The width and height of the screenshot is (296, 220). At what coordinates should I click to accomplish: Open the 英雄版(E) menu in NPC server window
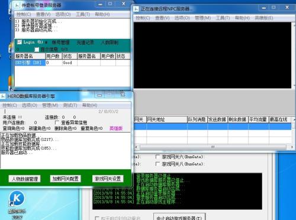(264, 18)
